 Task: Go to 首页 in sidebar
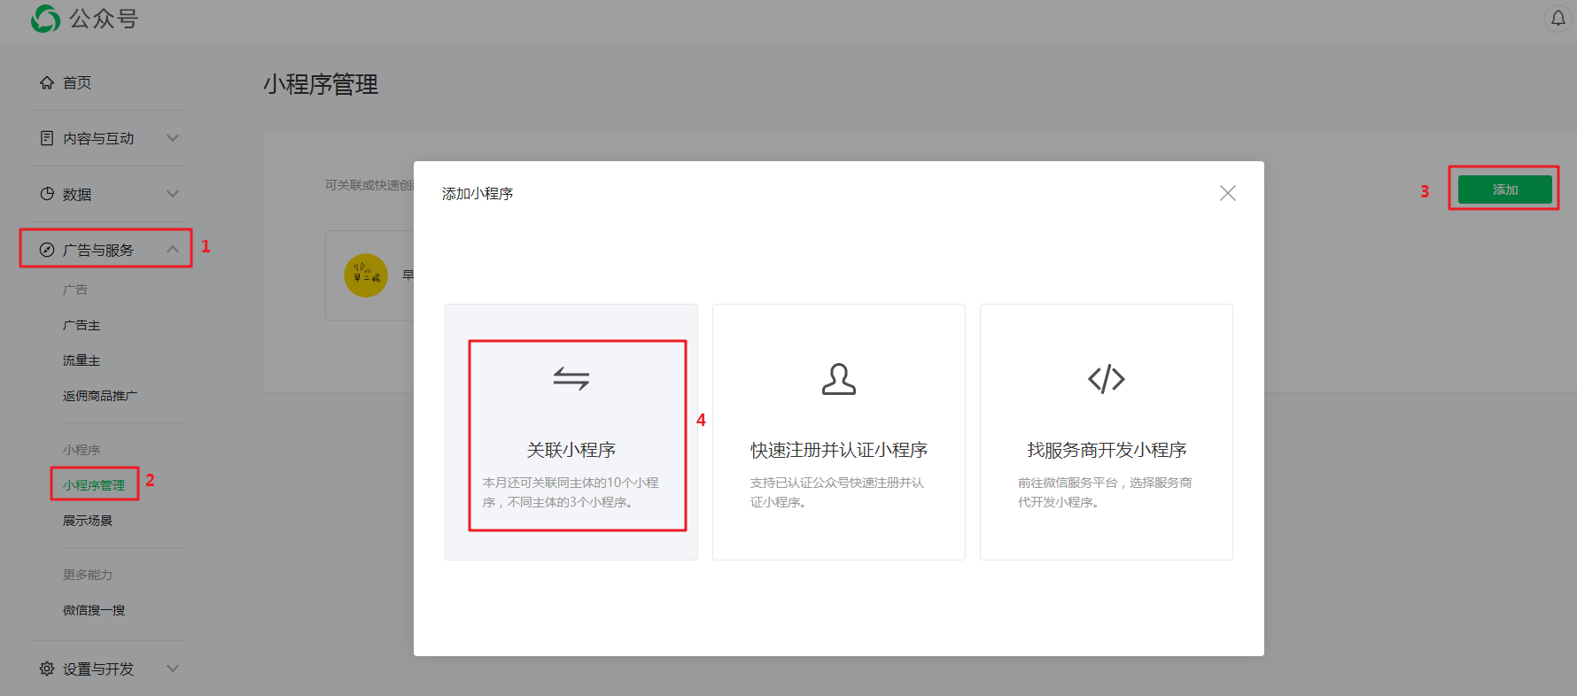coord(77,82)
